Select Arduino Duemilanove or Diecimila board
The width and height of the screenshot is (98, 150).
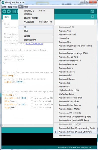pyautogui.click(x=75, y=46)
